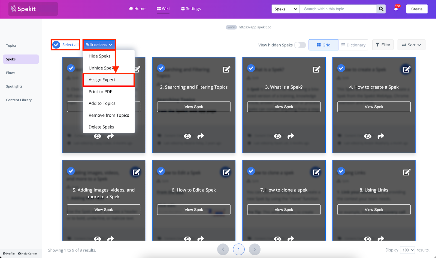Viewport: 436px width, 258px height.
Task: Uncheck the 'What is a Spek?' card
Action: point(251,68)
